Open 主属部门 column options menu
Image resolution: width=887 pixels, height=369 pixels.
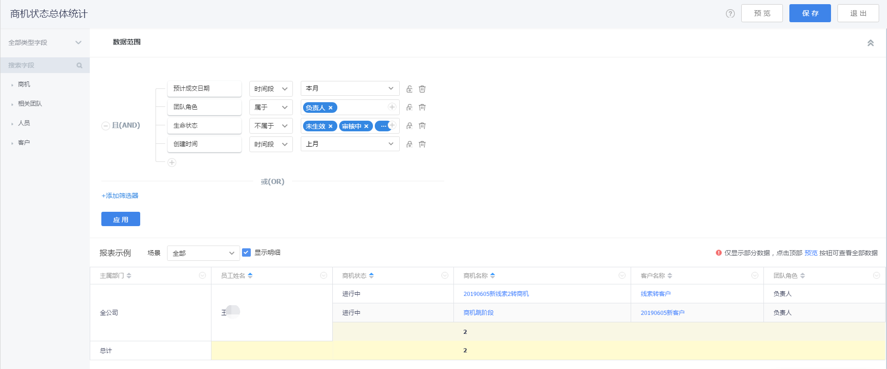pos(202,275)
